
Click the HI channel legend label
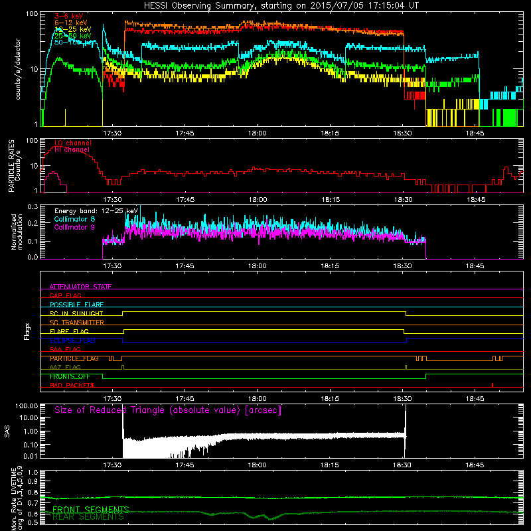[x=72, y=150]
